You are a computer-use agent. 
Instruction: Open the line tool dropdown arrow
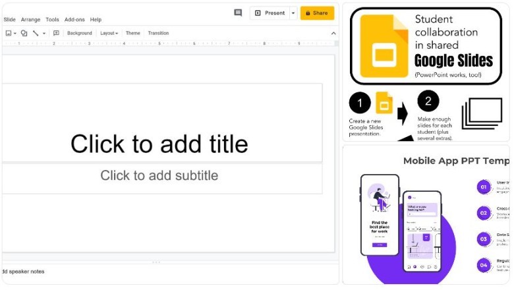tap(44, 33)
